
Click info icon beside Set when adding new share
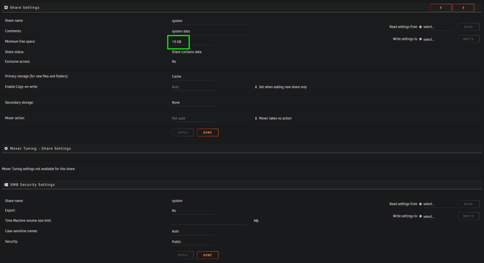(x=256, y=87)
